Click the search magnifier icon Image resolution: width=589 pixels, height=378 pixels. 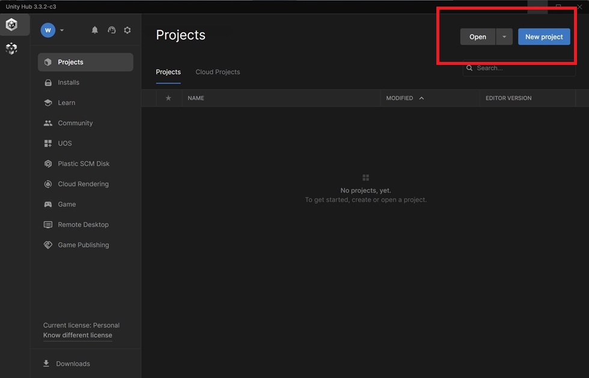469,68
